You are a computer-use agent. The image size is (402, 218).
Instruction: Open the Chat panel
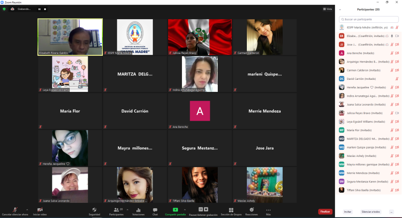click(x=155, y=210)
